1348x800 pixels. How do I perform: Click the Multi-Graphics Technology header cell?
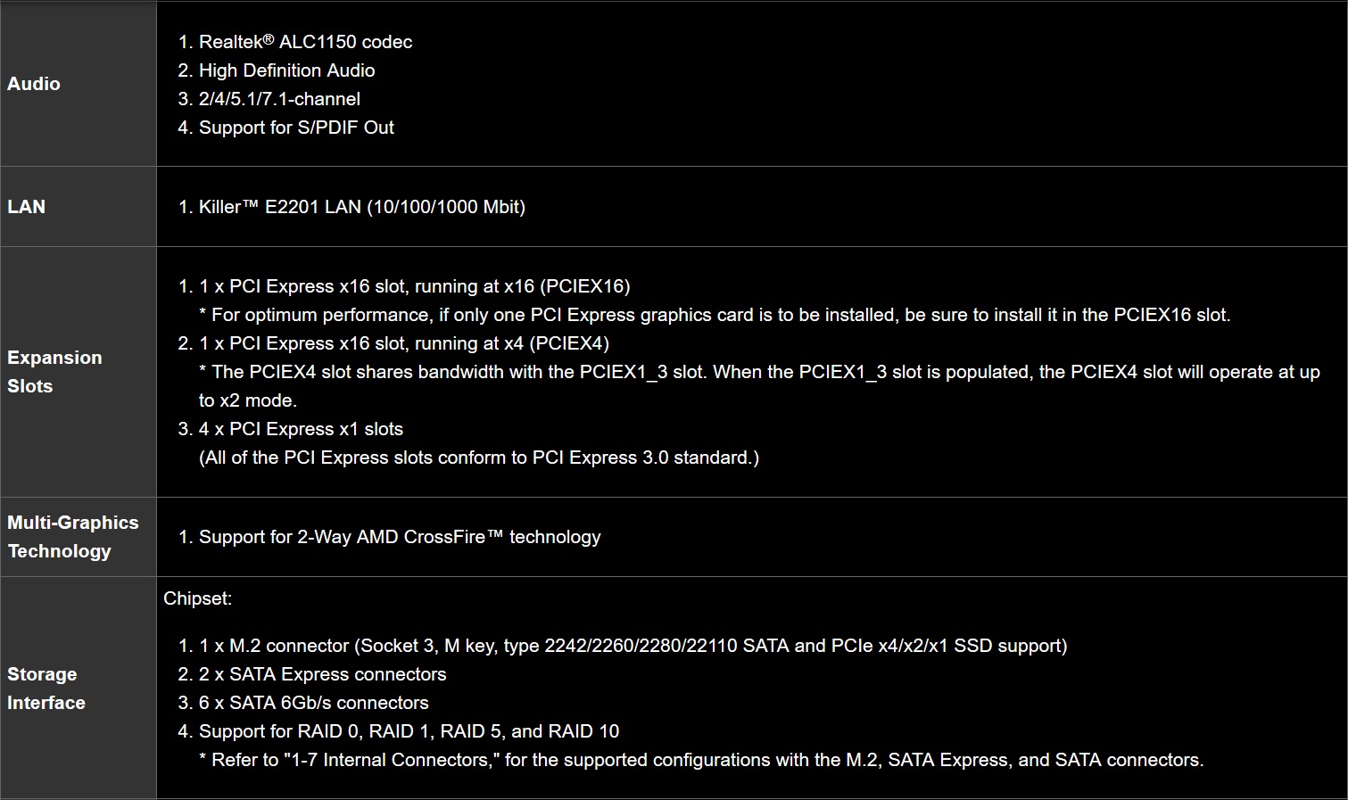[73, 537]
